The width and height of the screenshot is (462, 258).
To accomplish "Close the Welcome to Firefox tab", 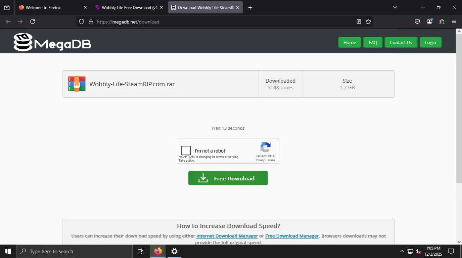I will pyautogui.click(x=85, y=7).
